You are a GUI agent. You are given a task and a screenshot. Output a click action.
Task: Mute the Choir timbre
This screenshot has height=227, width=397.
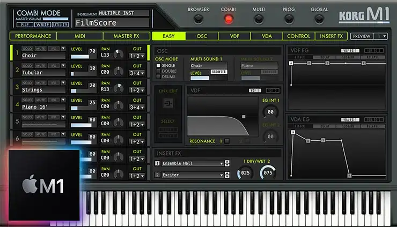click(41, 49)
